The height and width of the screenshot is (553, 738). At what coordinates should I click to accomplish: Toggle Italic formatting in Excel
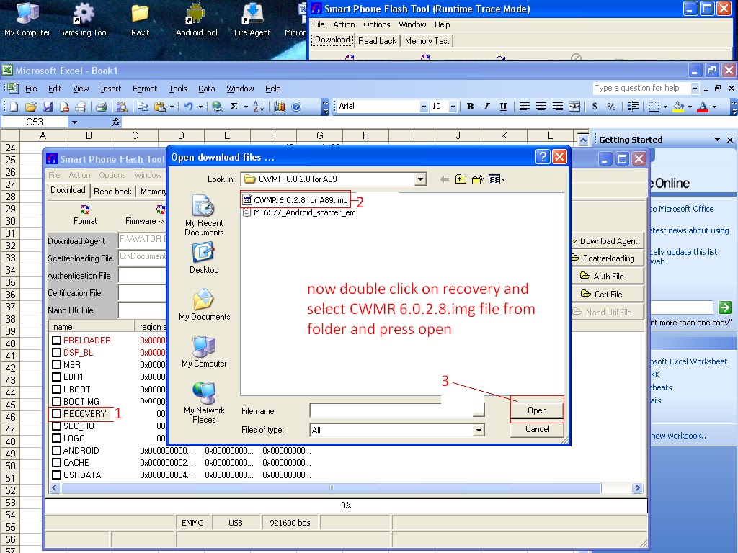click(486, 107)
